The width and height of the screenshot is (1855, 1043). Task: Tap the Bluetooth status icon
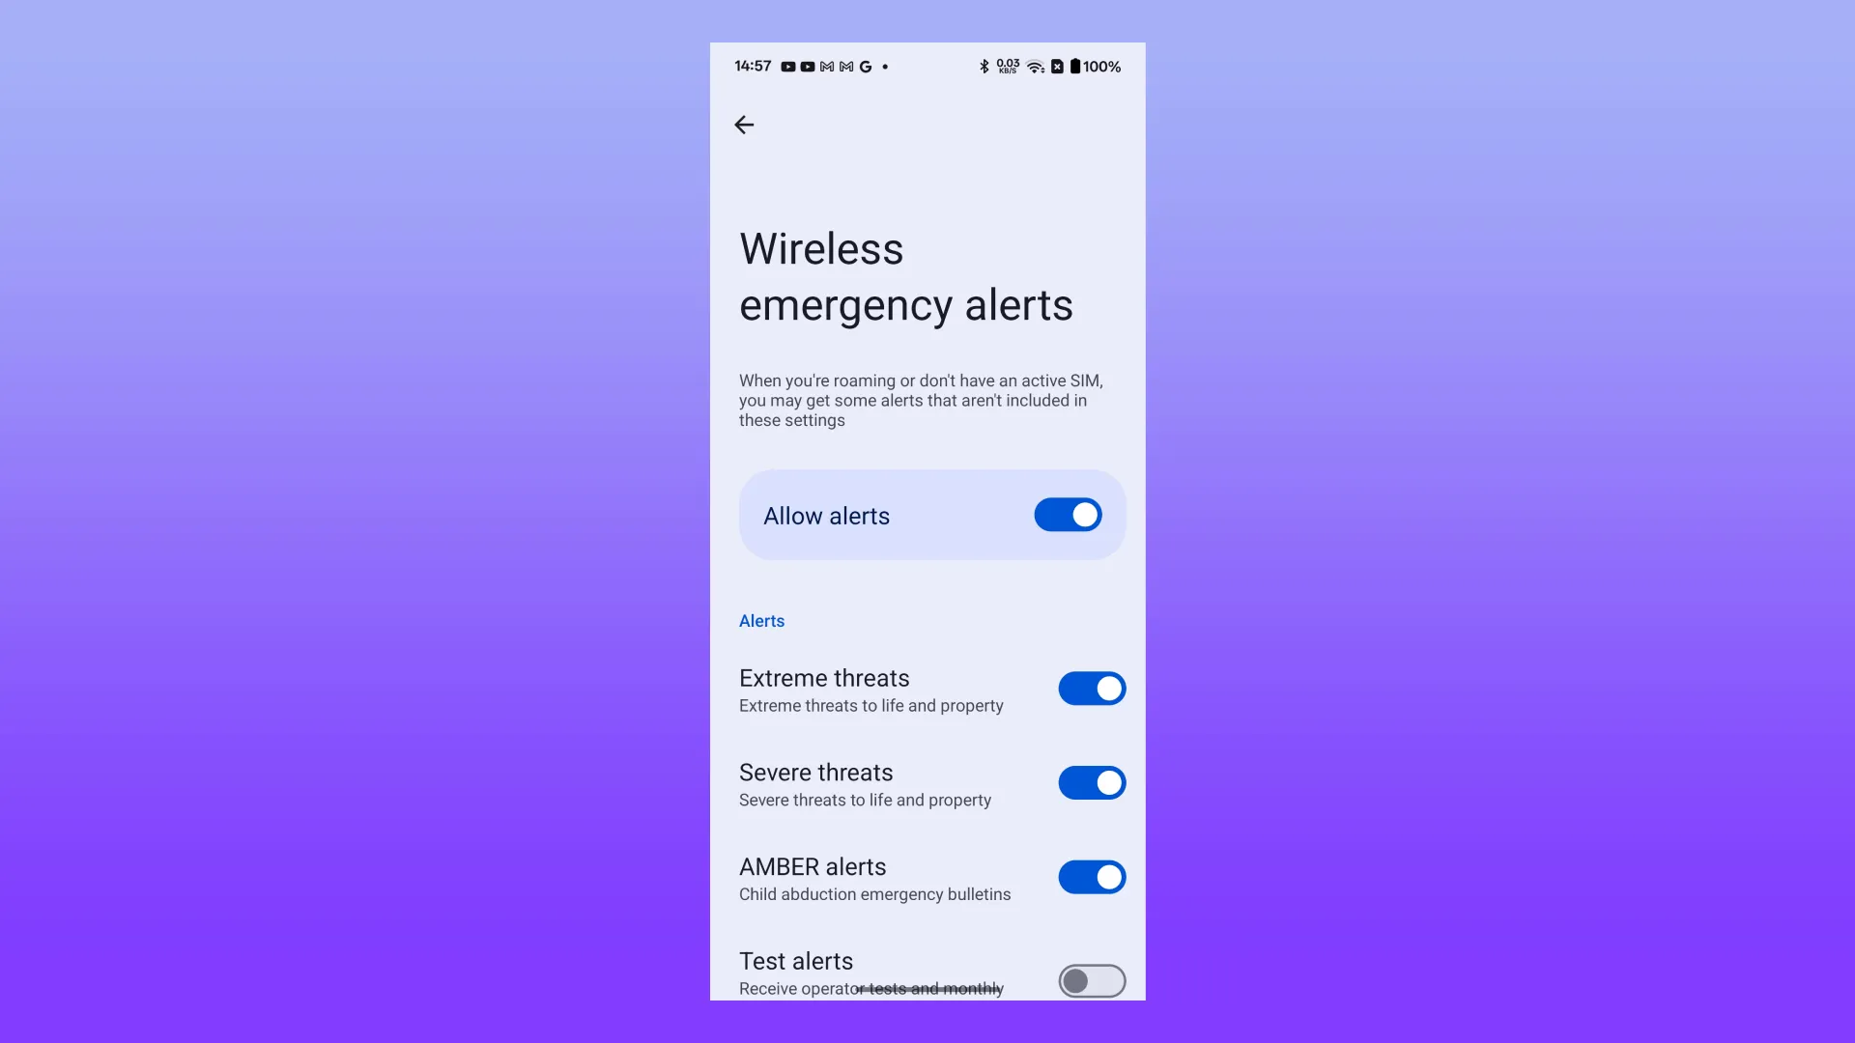tap(985, 67)
